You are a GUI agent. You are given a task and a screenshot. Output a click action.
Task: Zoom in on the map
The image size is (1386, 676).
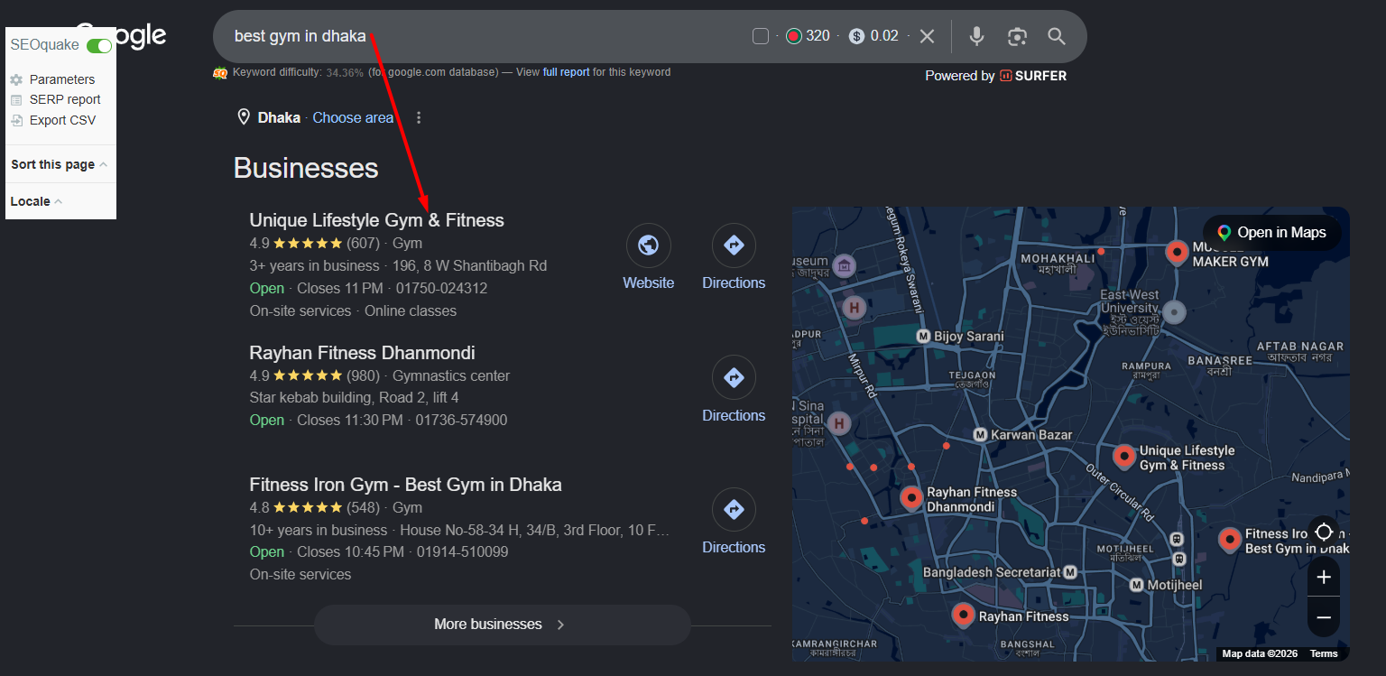(x=1324, y=578)
